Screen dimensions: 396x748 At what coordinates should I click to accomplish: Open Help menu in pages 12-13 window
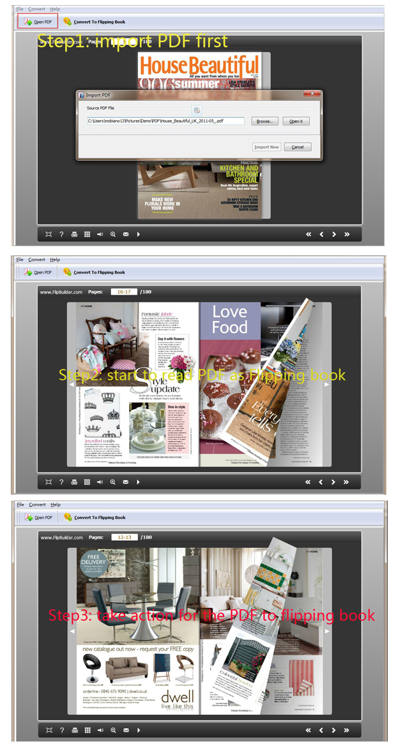point(56,504)
